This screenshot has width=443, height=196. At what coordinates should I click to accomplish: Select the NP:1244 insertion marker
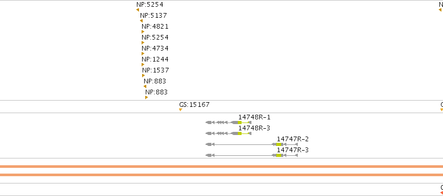coord(143,65)
